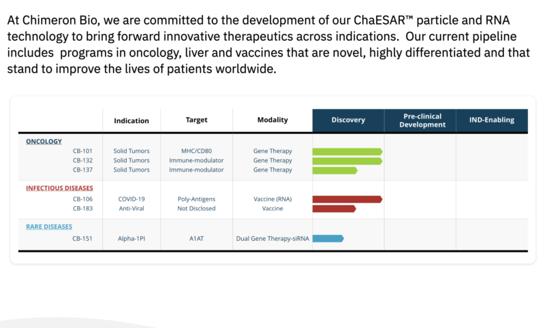Click the Modality column header
This screenshot has width=545, height=328.
272,120
